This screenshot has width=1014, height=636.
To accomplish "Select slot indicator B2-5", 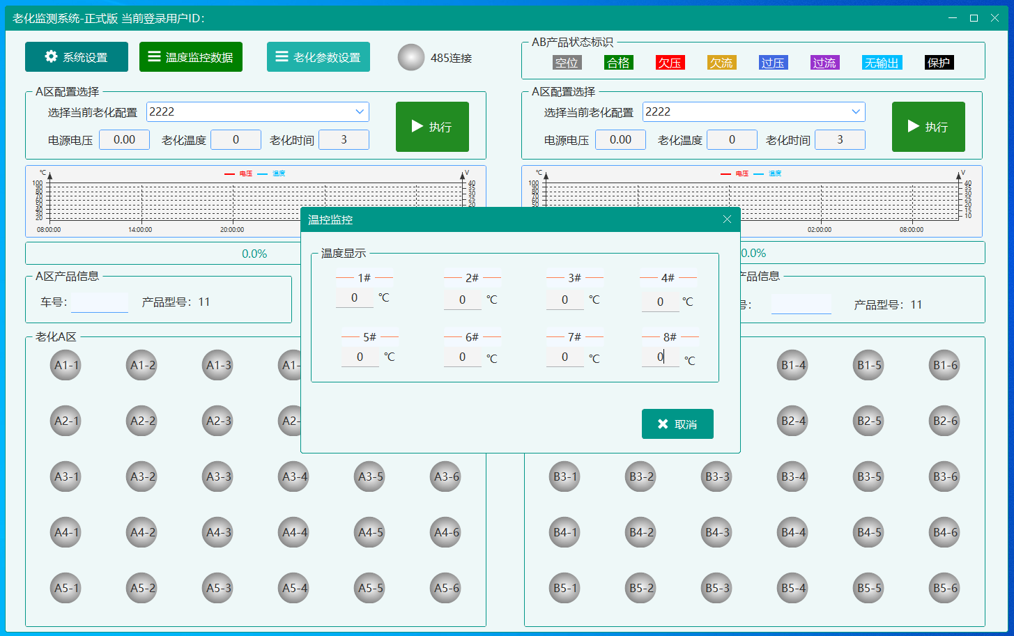I will (x=869, y=421).
